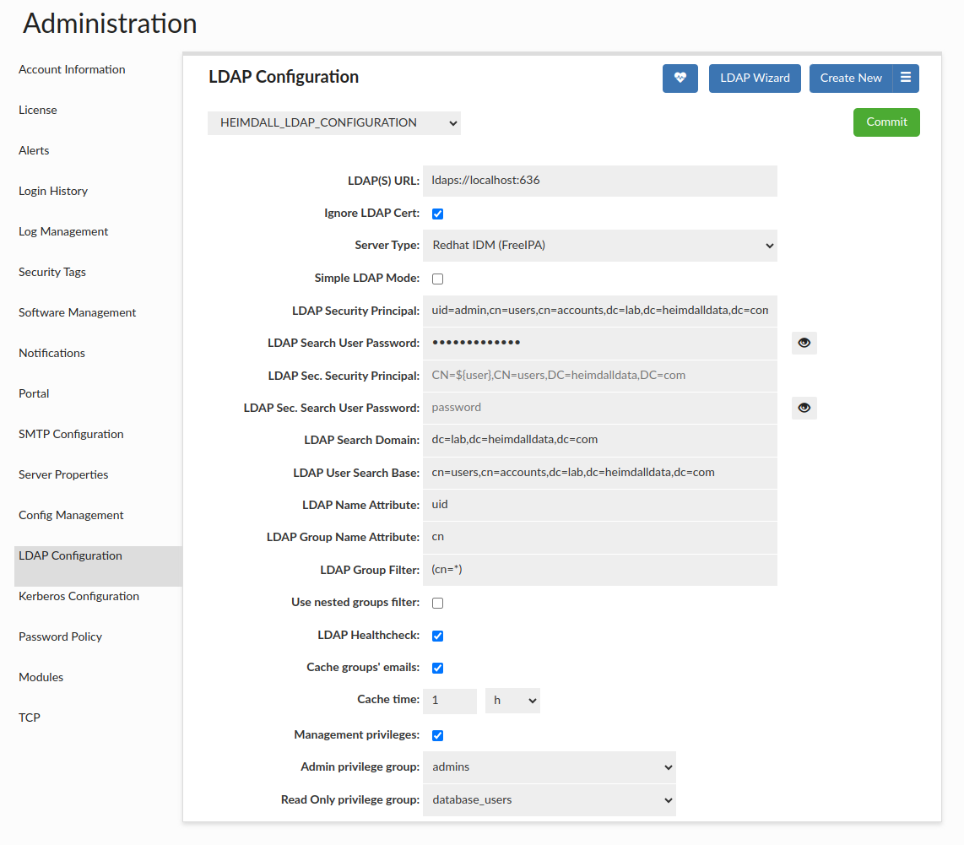The image size is (964, 845).
Task: Click the heartbeat health check icon button
Action: [680, 78]
